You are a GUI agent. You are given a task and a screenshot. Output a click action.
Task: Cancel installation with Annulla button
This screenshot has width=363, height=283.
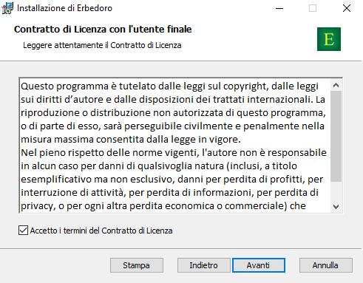point(325,265)
